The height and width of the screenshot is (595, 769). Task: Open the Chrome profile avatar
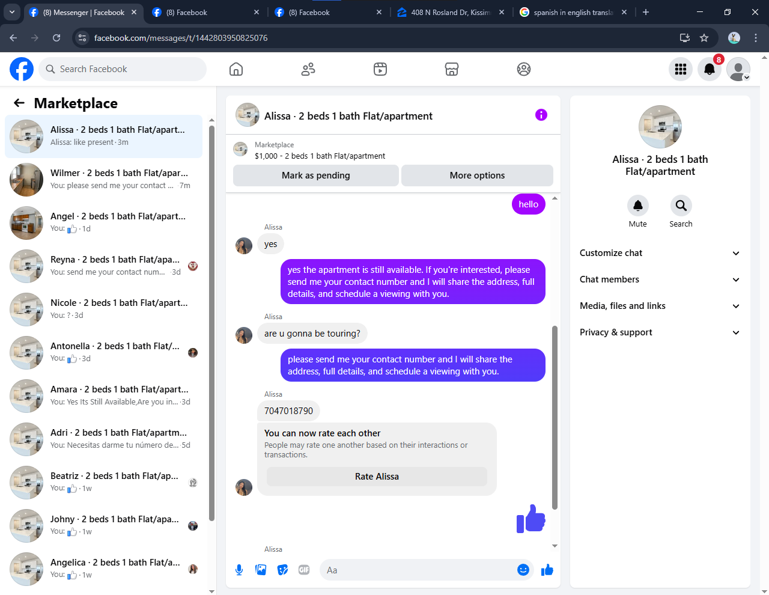[734, 38]
